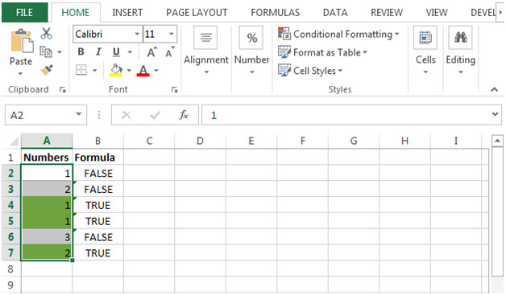Toggle Underline formatting

point(116,52)
